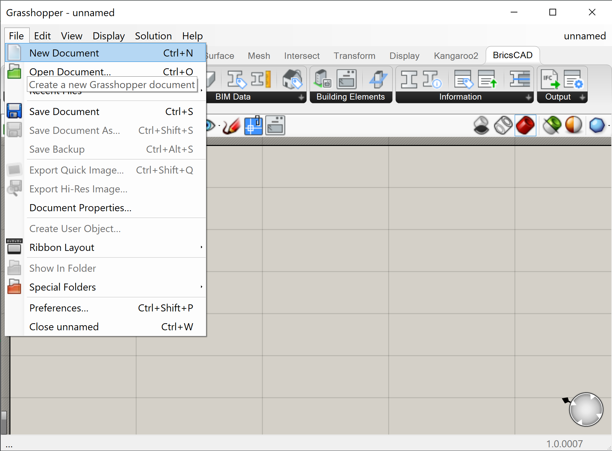Click the house with tag icon

tap(292, 80)
